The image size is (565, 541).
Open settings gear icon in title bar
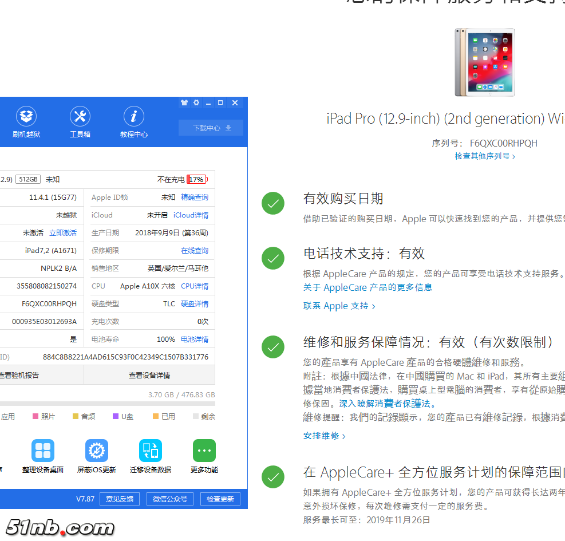pos(196,103)
